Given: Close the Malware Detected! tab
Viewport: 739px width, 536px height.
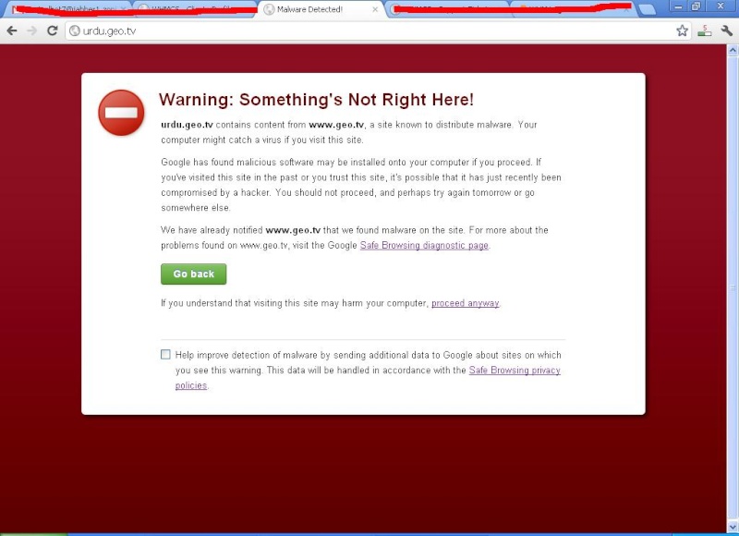Looking at the screenshot, I should pyautogui.click(x=375, y=9).
